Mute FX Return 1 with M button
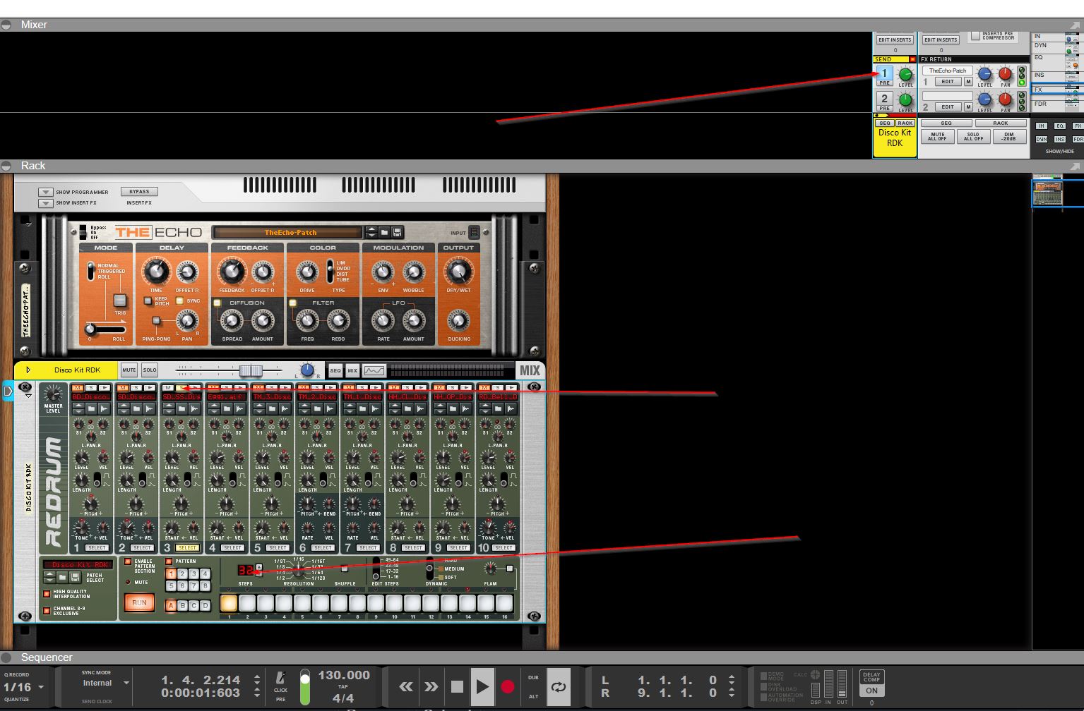 coord(969,82)
